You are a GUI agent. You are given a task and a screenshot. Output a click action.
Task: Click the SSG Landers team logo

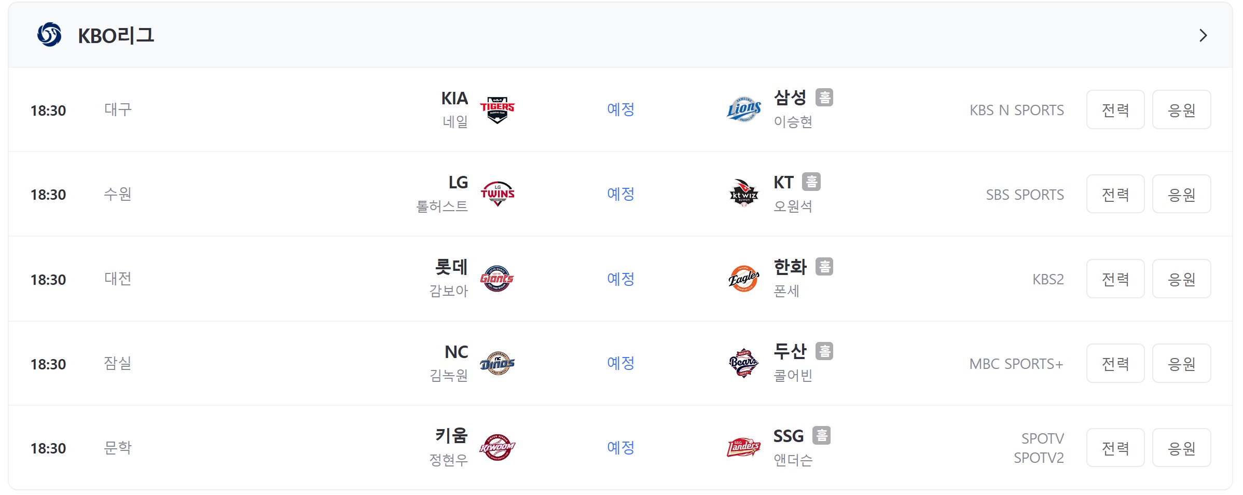click(744, 448)
